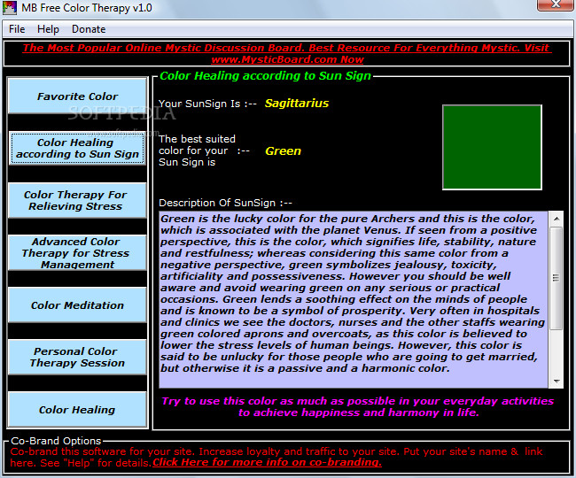Click the Color Healing button
This screenshot has width=576, height=478.
coord(77,410)
